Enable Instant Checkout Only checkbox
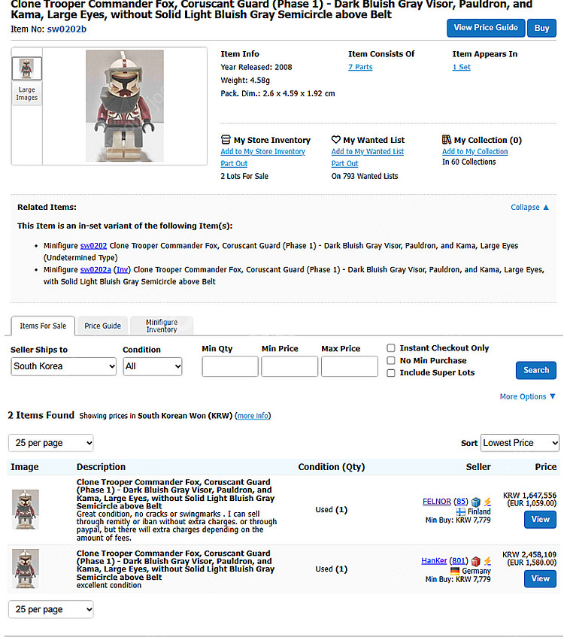This screenshot has height=637, width=564. tap(391, 348)
